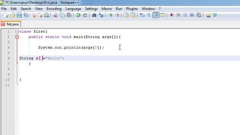Toggle word wrap in the toolbar
This screenshot has height=135, width=240.
tap(142, 15)
